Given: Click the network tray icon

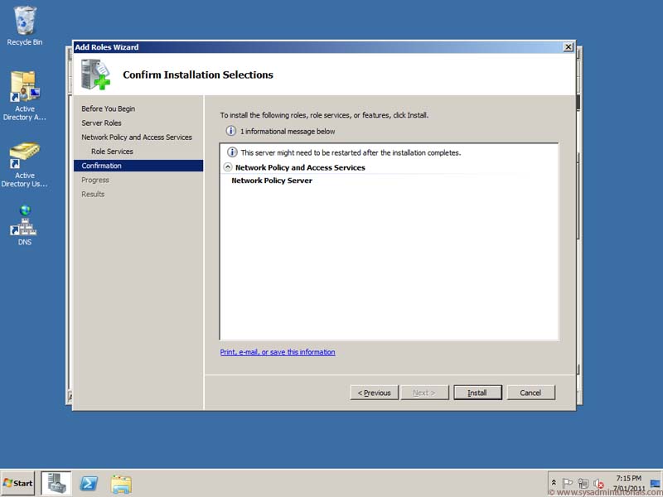Looking at the screenshot, I should click(583, 483).
